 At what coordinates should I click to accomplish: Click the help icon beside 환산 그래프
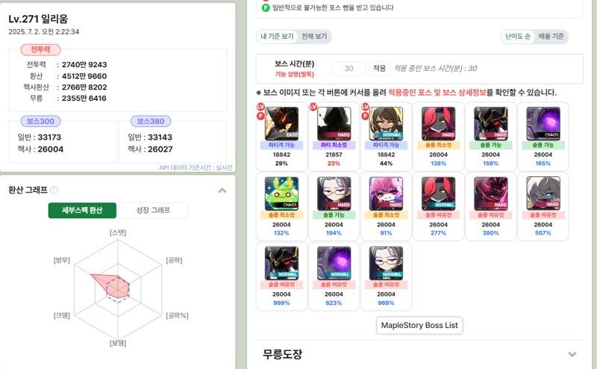point(54,190)
